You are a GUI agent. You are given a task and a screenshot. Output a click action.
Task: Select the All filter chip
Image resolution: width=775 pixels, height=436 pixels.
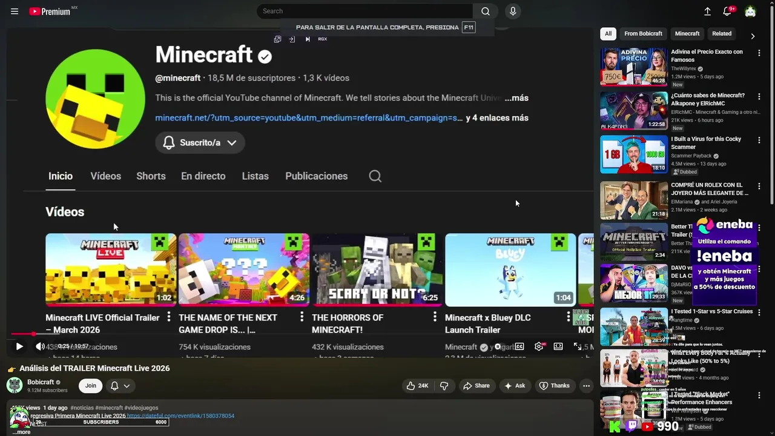pyautogui.click(x=608, y=34)
